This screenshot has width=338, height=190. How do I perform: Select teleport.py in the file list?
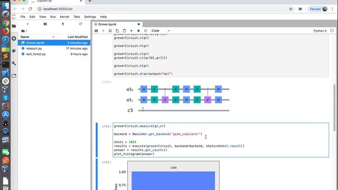[54, 49]
